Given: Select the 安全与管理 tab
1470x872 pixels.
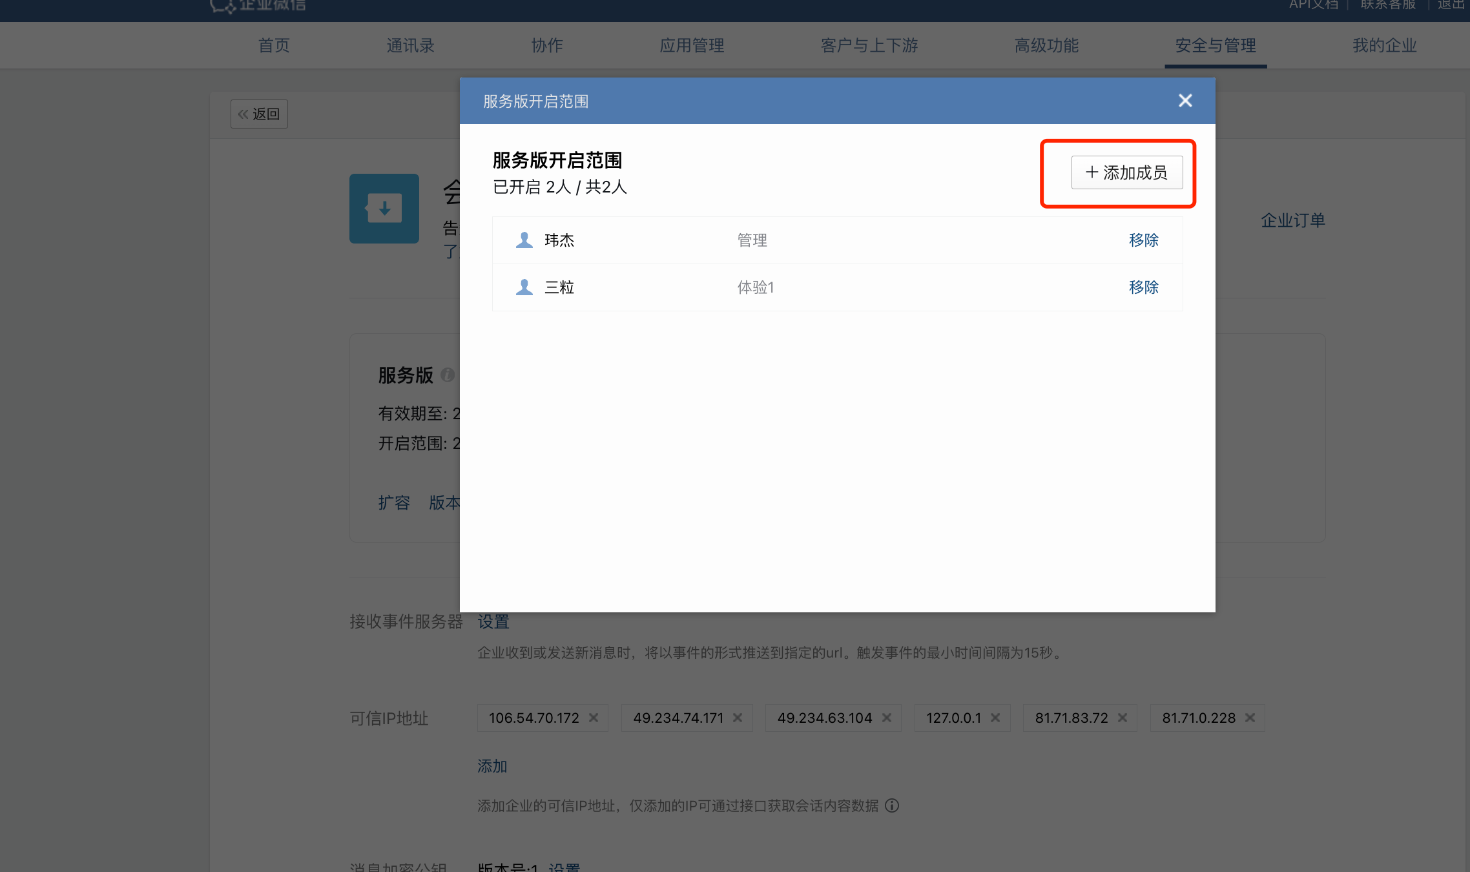Looking at the screenshot, I should click(x=1216, y=46).
